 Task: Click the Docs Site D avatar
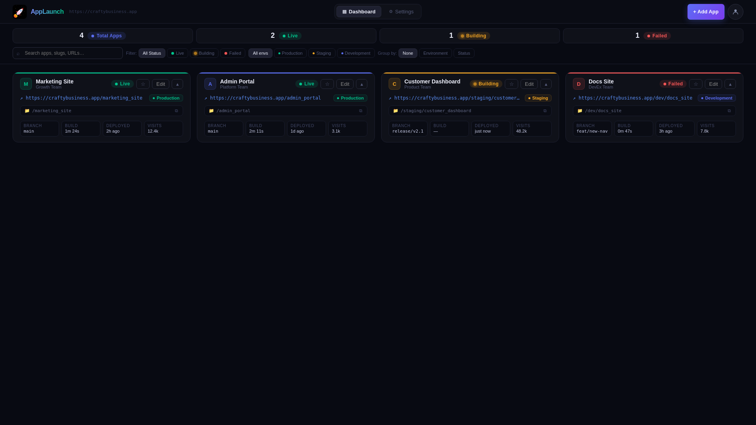[x=579, y=84]
